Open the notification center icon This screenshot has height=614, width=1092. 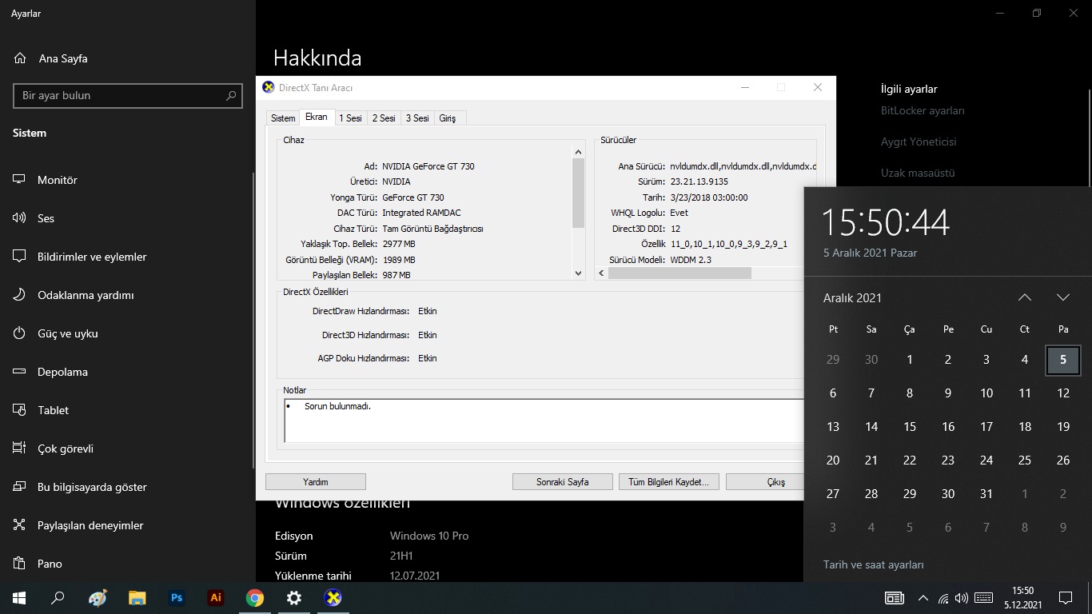[x=1065, y=598]
